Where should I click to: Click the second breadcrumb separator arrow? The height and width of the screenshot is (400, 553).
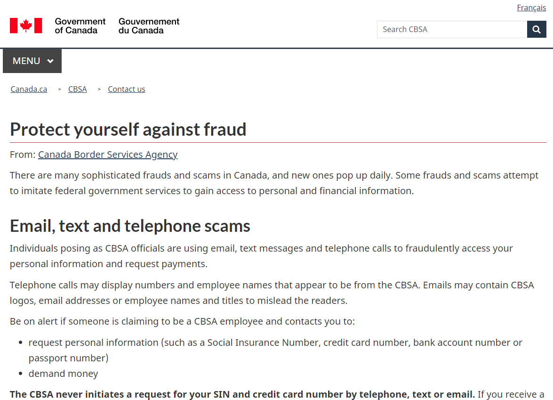click(x=99, y=90)
